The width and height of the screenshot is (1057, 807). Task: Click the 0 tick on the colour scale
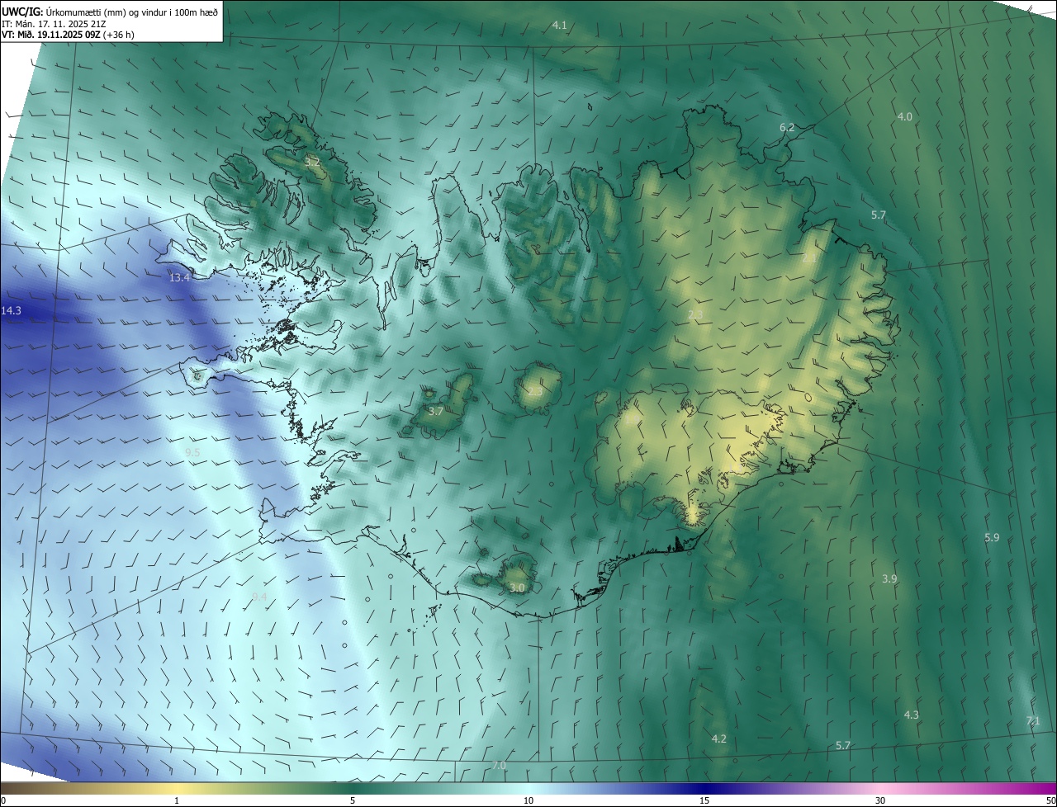[3, 801]
